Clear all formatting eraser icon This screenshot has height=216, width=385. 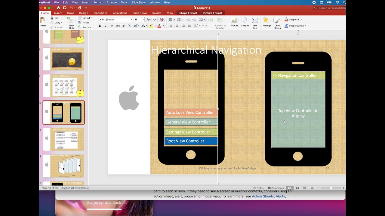162,19
